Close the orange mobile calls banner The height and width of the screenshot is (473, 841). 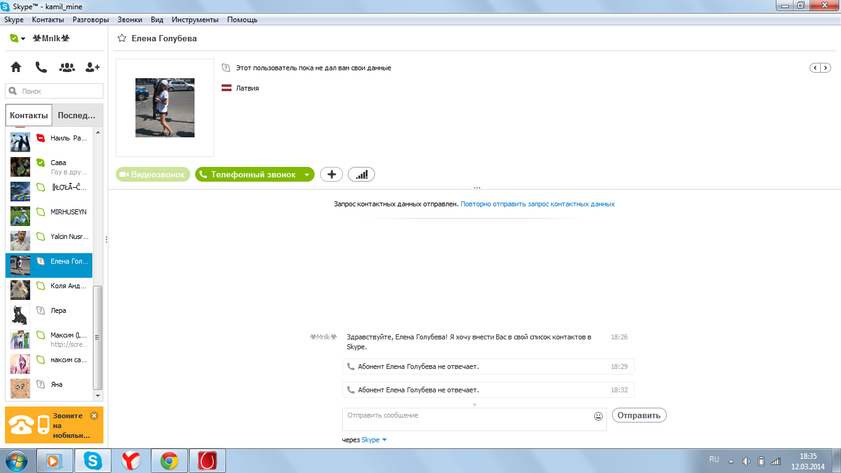[x=94, y=416]
